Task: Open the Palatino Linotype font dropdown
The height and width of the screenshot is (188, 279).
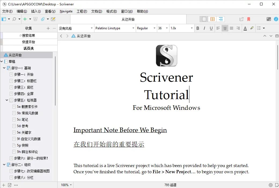Action: click(115, 28)
